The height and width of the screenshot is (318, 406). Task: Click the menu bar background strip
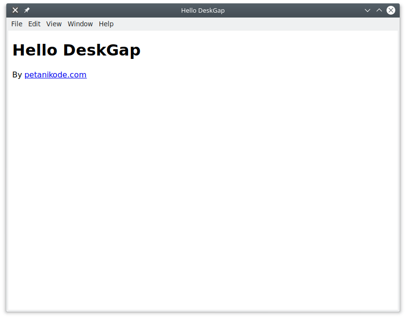219,23
